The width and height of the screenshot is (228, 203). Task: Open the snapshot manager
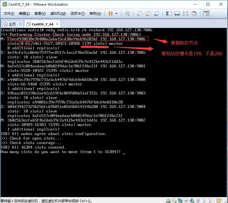click(x=157, y=14)
